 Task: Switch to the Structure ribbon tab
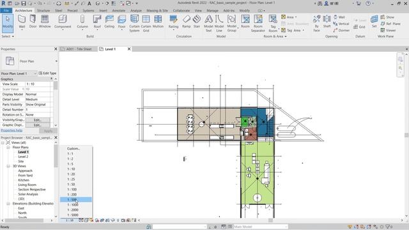coord(43,10)
